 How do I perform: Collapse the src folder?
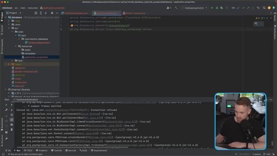[9, 28]
